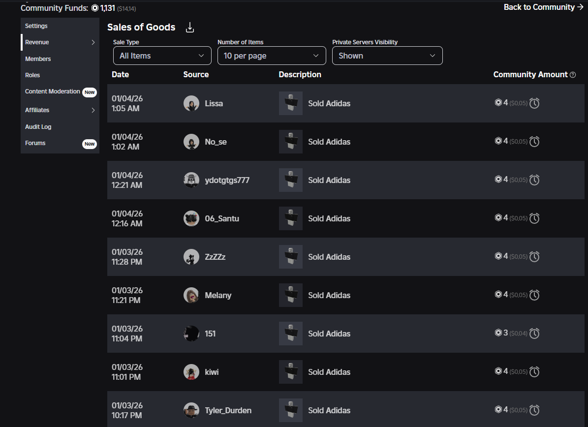Expand the Revenue sidebar menu
The image size is (588, 427).
coord(60,42)
